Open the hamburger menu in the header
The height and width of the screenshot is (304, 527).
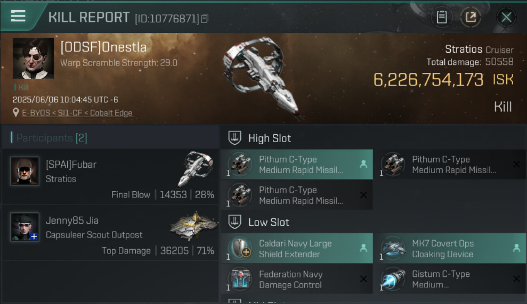click(x=18, y=16)
